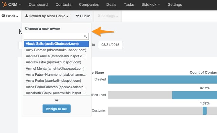Choose Andrew Pitre from owner list
The height and width of the screenshot is (133, 217).
click(x=57, y=62)
